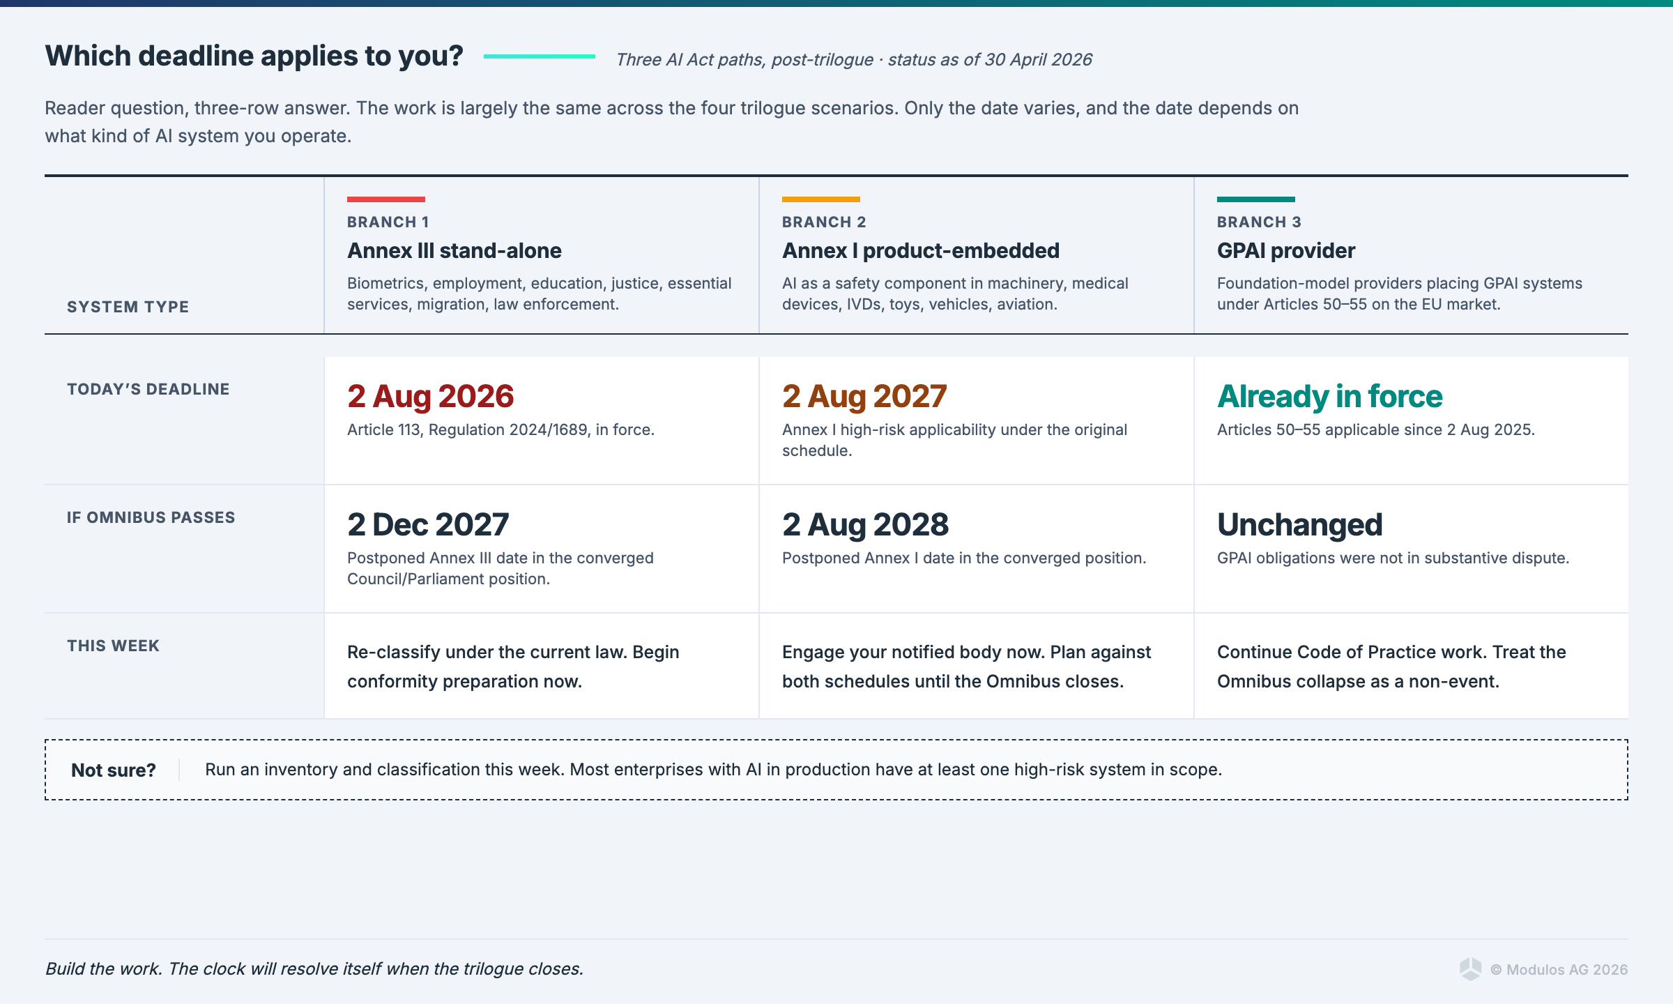This screenshot has width=1673, height=1004.
Task: Click the cyan line beside the title
Action: [540, 56]
